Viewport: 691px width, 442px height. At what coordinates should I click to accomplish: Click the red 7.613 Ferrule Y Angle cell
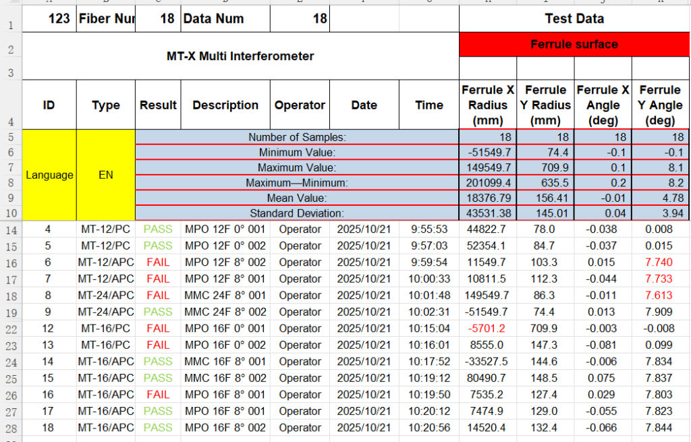[660, 296]
